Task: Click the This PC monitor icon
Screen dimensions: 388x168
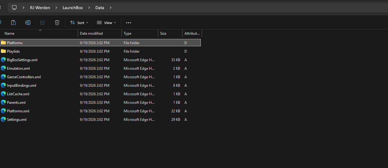Action: click(x=14, y=8)
